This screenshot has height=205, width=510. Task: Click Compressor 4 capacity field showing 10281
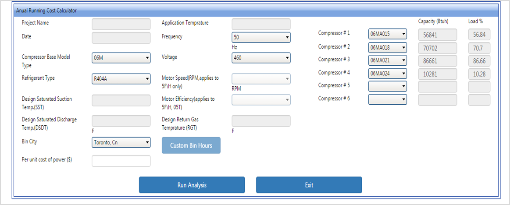click(x=438, y=74)
